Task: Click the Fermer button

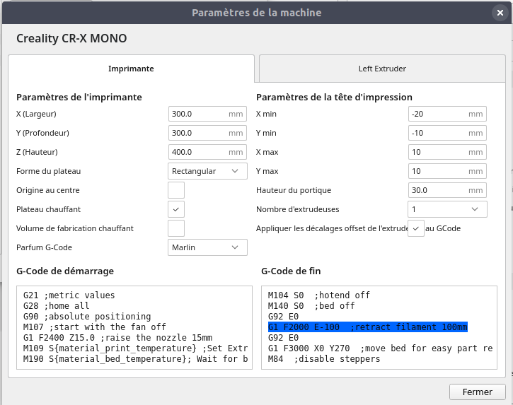Action: pos(478,392)
